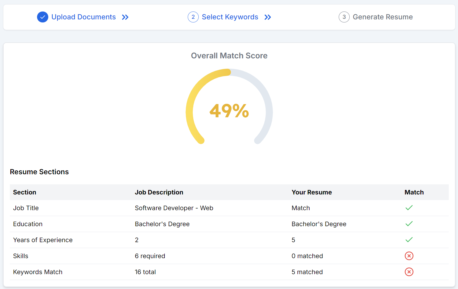Click the Job Description column header
Image resolution: width=458 pixels, height=289 pixels.
click(x=159, y=192)
